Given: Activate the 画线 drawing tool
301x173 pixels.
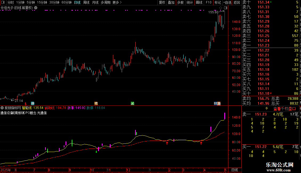Looking at the screenshot, I should [199, 2].
